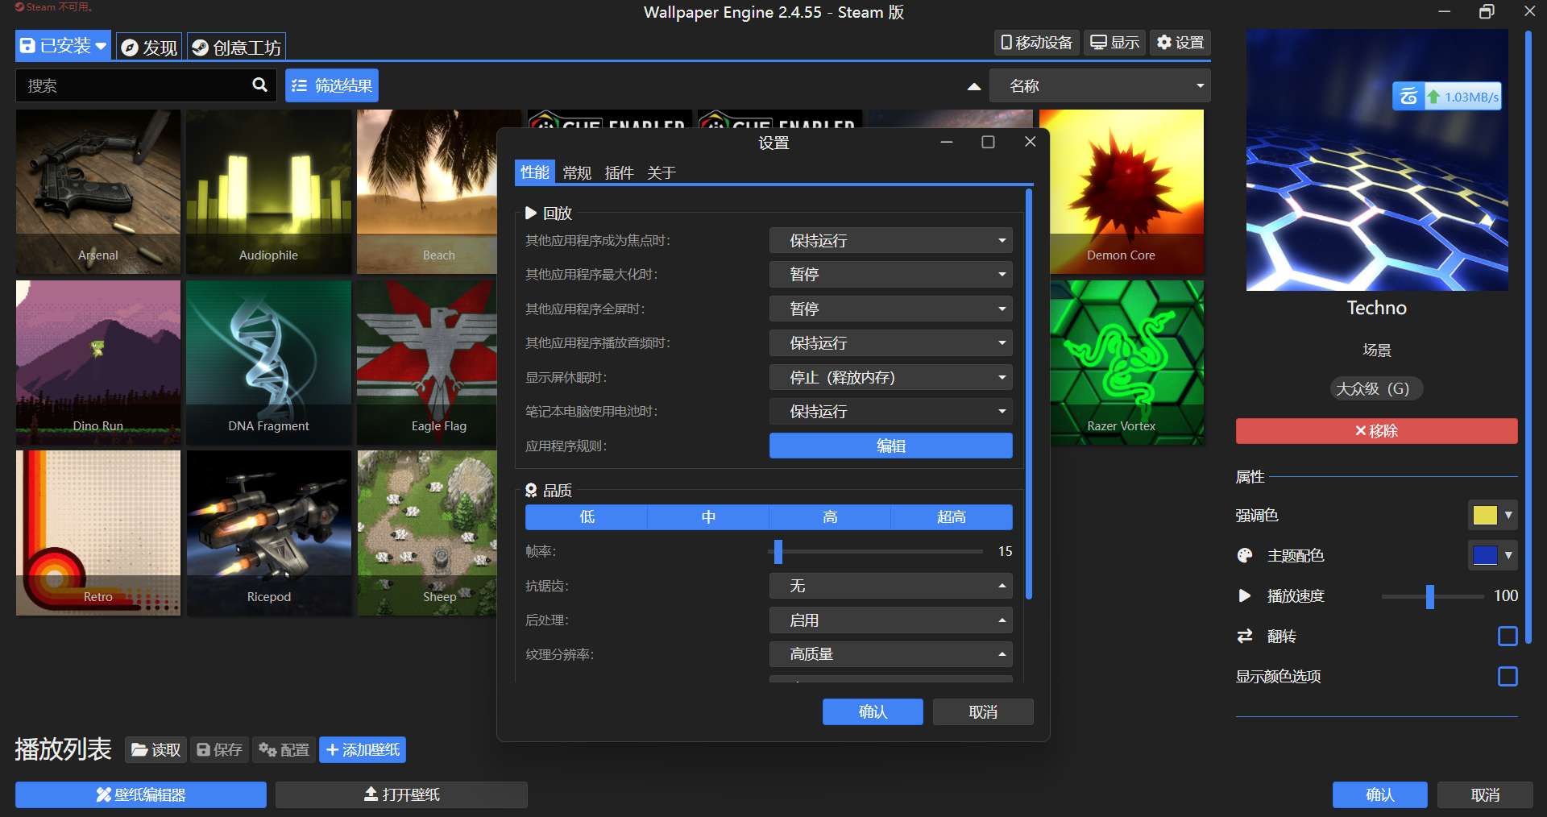Remove the Techno wallpaper

1376,431
